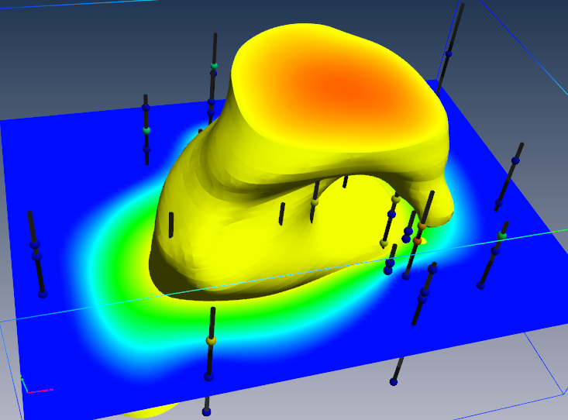Pick the green sample sphere on far-right borehole
The height and width of the screenshot is (420, 568).
click(502, 235)
